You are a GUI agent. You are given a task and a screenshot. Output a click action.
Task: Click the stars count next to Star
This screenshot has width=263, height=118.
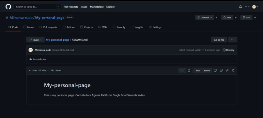[236, 18]
